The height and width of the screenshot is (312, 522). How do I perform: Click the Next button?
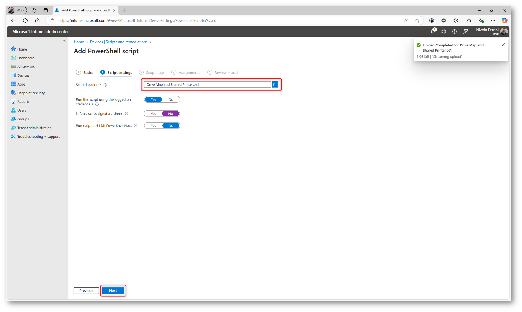[113, 291]
